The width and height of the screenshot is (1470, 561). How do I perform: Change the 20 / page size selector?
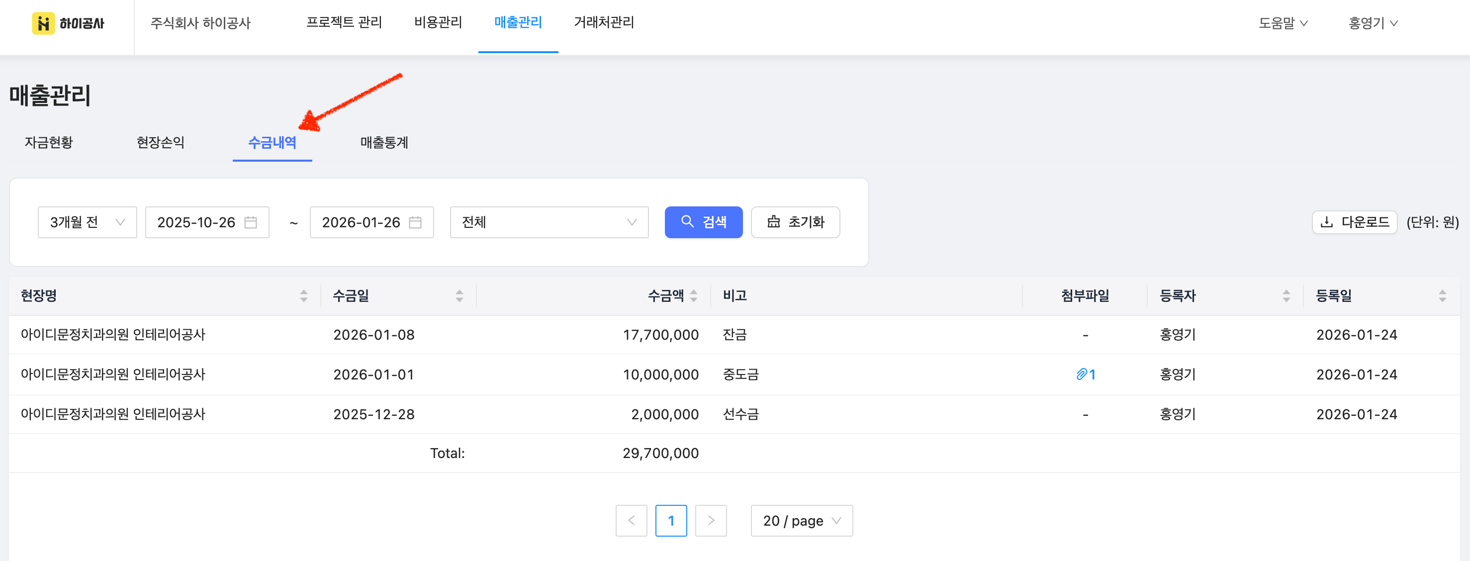point(801,521)
